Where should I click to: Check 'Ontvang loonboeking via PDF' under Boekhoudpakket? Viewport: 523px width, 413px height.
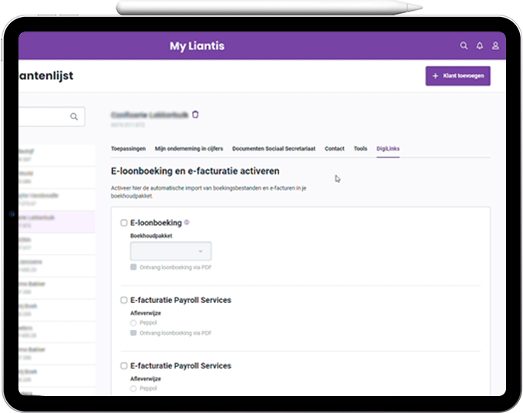134,267
